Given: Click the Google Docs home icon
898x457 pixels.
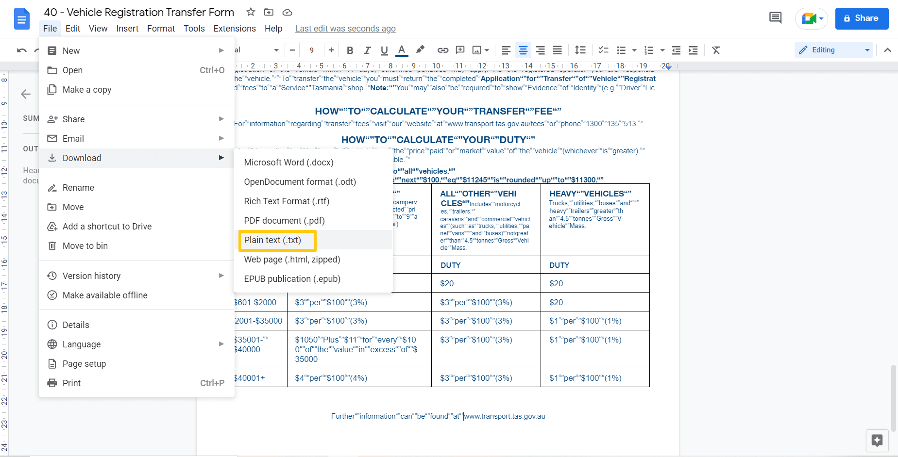Looking at the screenshot, I should pos(22,19).
